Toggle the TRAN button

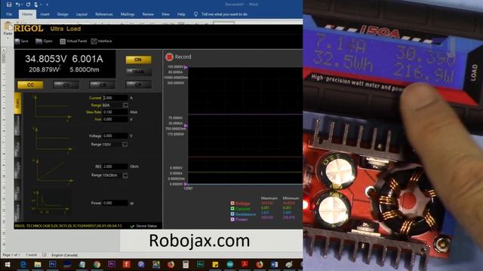point(138,72)
